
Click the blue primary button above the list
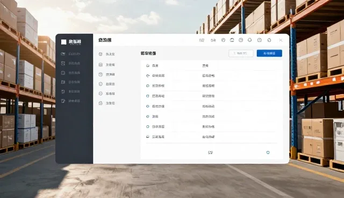pos(269,53)
